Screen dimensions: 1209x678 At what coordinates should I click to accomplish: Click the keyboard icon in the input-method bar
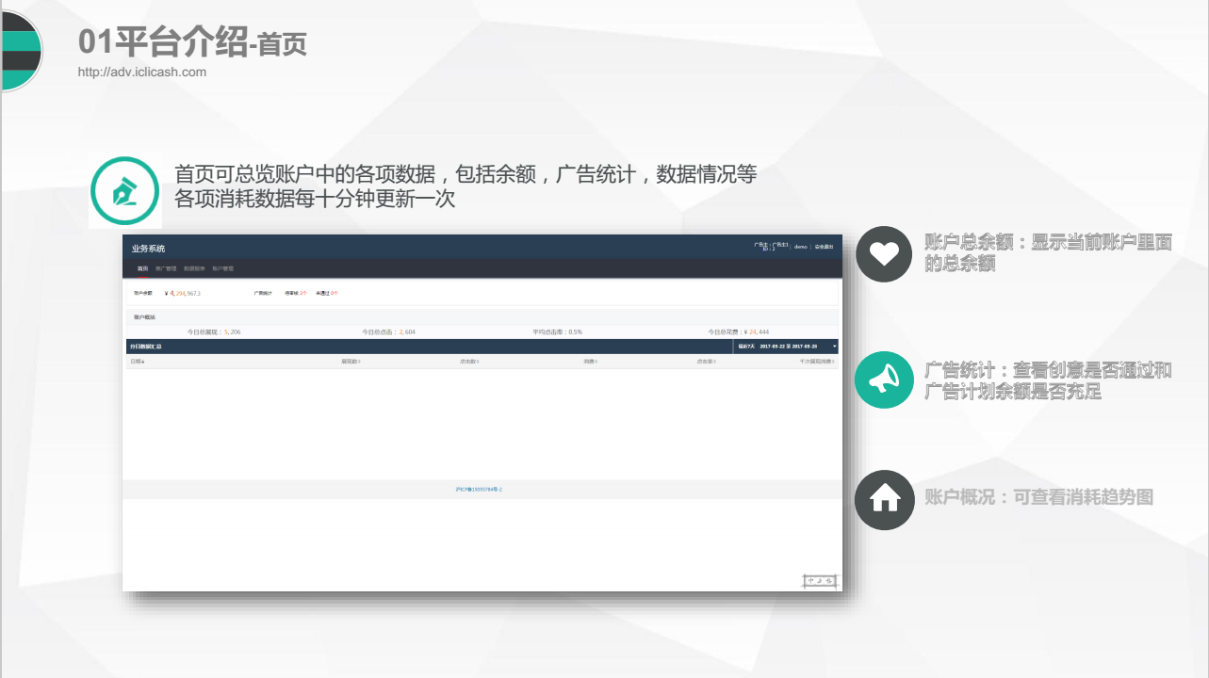click(829, 581)
